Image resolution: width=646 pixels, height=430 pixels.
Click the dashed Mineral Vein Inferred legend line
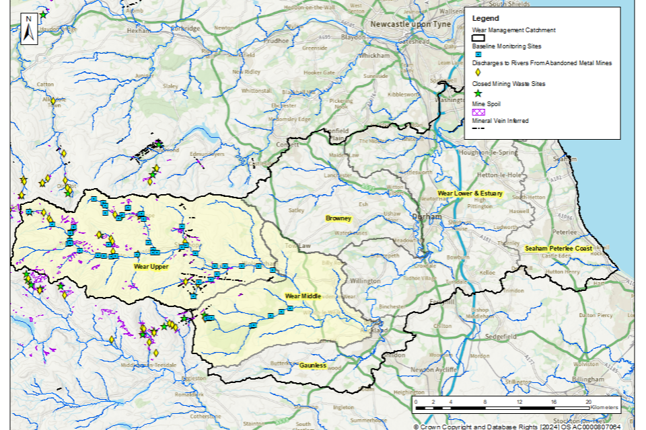478,128
